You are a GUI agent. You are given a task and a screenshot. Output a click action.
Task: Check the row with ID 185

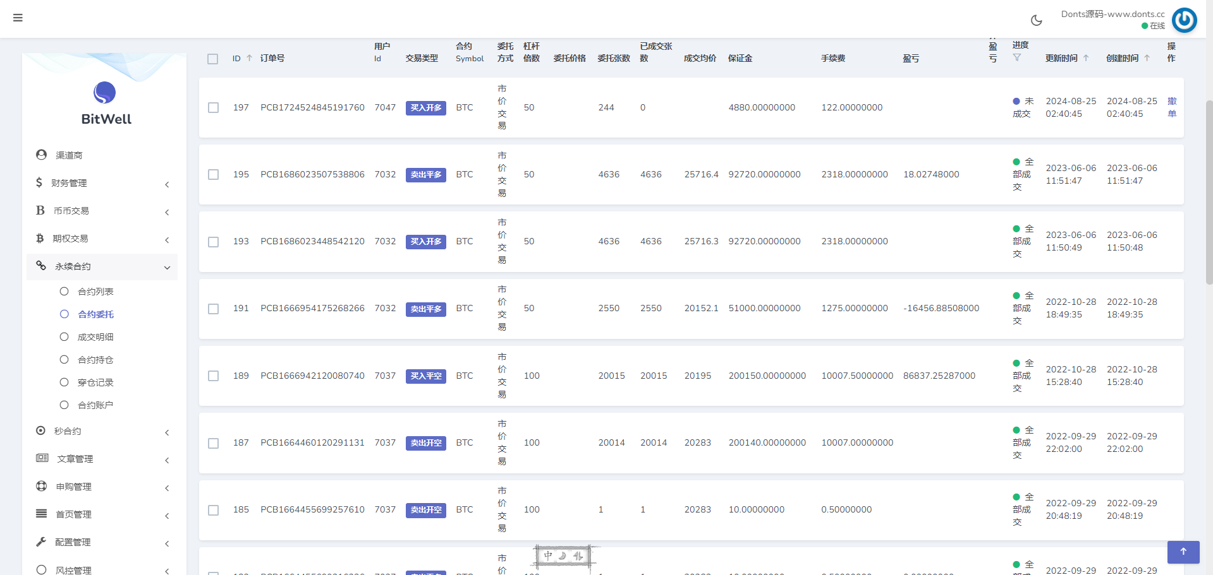(x=214, y=510)
